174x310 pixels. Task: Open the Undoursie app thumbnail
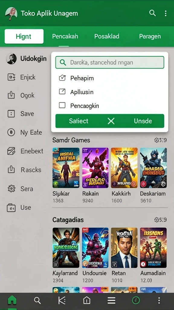point(95,248)
